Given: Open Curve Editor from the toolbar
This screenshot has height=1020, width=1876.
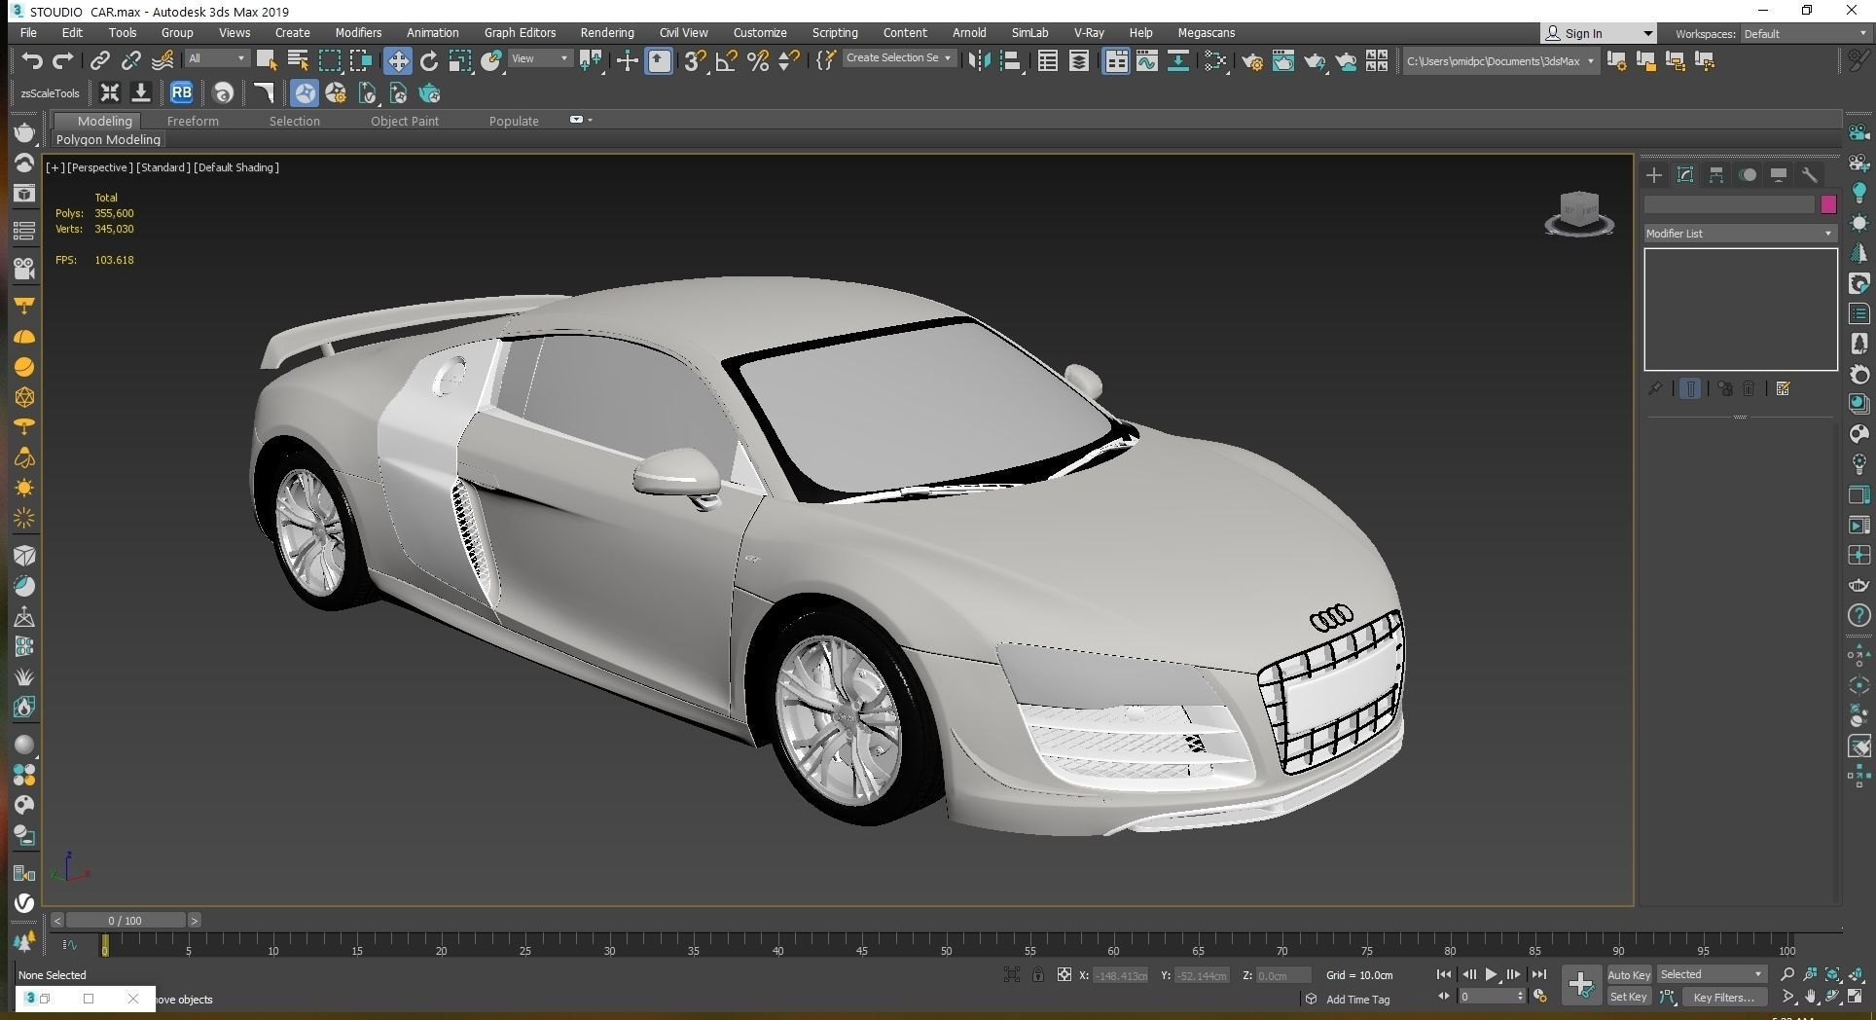Looking at the screenshot, I should point(1147,61).
